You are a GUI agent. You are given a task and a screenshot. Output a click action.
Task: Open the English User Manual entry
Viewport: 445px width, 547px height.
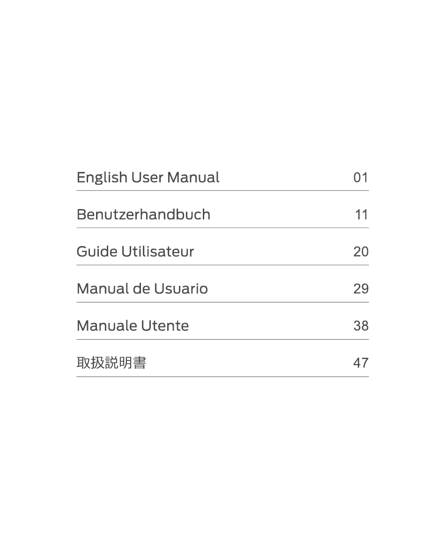coord(148,178)
